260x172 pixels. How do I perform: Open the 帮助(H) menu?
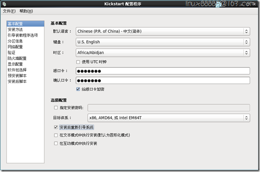[x=26, y=11]
